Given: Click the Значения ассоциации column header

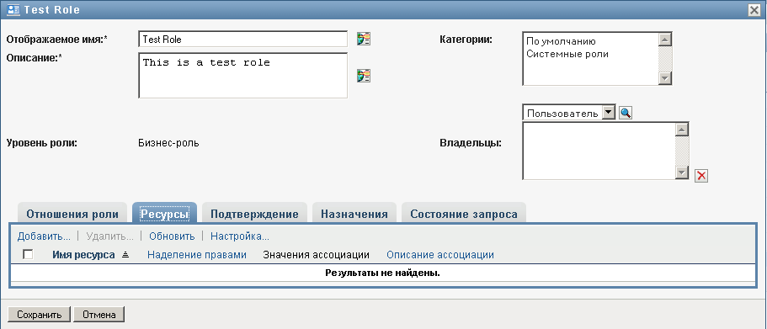Looking at the screenshot, I should [316, 255].
